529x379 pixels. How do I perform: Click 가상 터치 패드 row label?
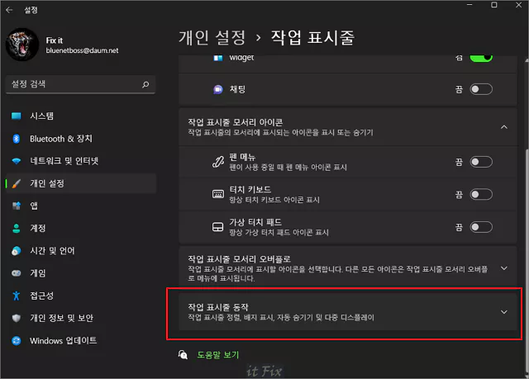(x=255, y=222)
